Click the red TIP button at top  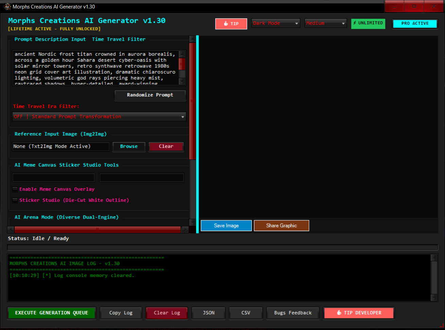click(x=231, y=24)
